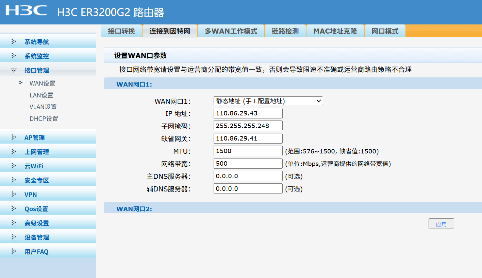Click the bullet icon beside AP管理
This screenshot has width=482, height=278.
tap(14, 137)
